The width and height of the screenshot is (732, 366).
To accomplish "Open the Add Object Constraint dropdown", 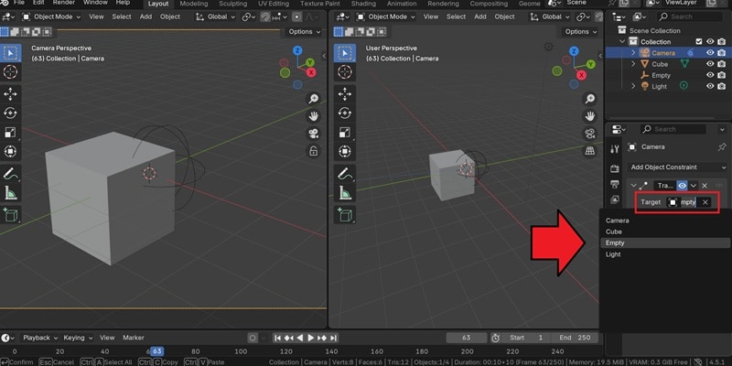I will coord(677,167).
